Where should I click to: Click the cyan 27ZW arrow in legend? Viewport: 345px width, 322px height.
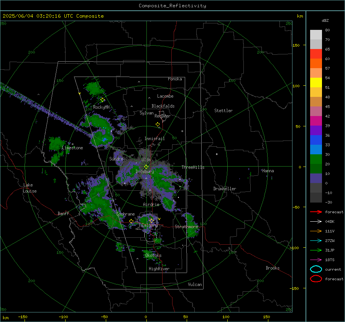click(316, 241)
